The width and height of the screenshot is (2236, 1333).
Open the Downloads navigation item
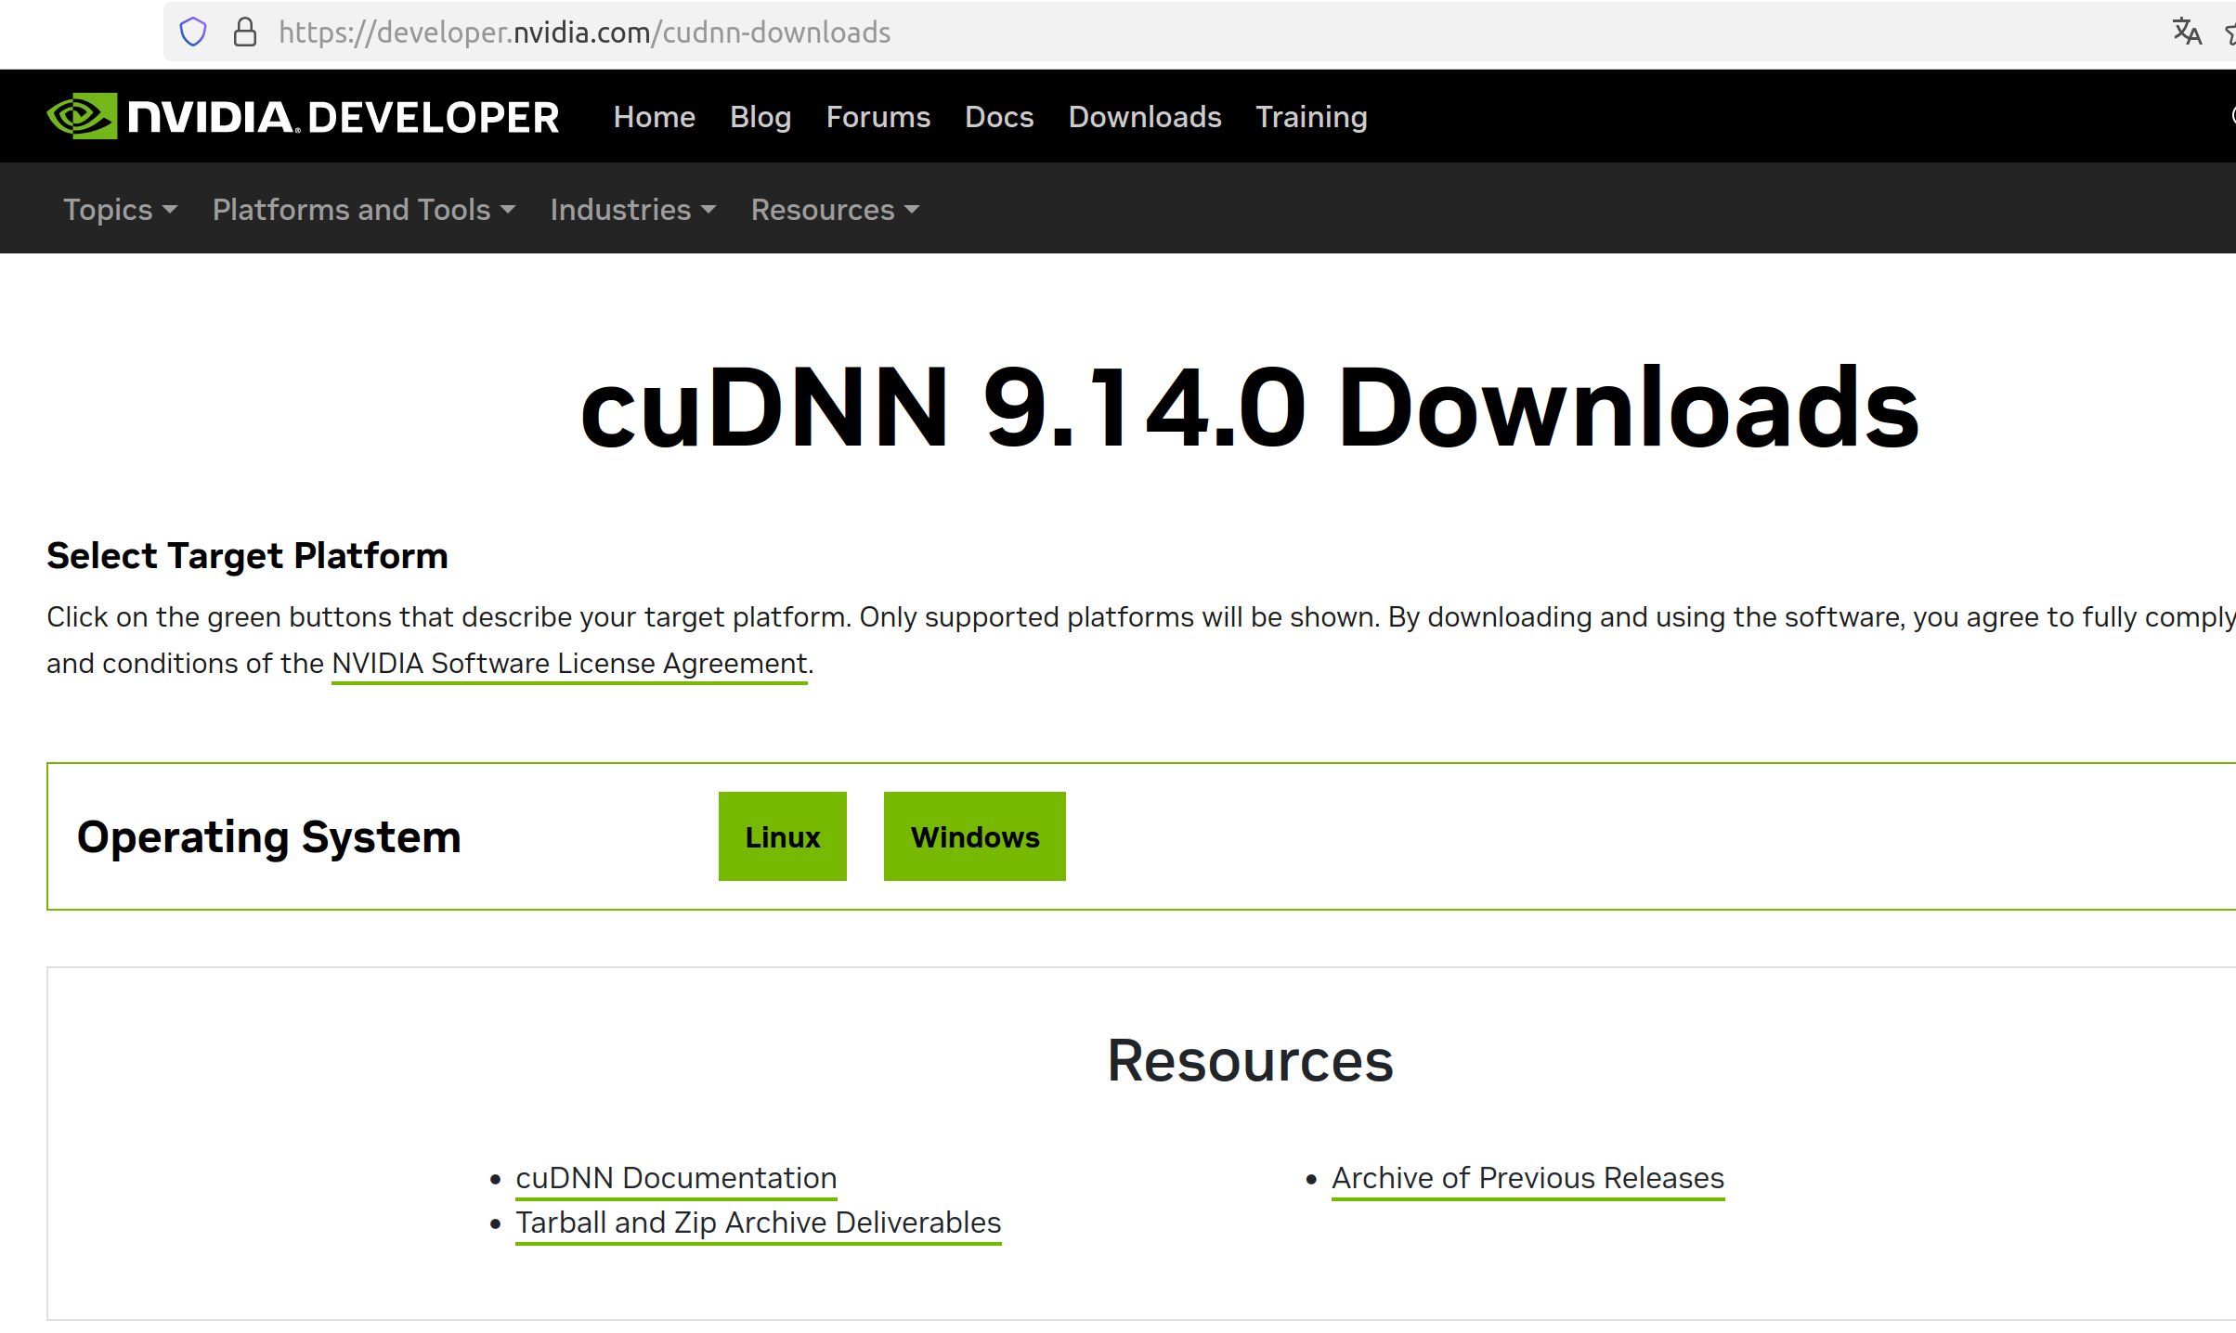[x=1144, y=117]
